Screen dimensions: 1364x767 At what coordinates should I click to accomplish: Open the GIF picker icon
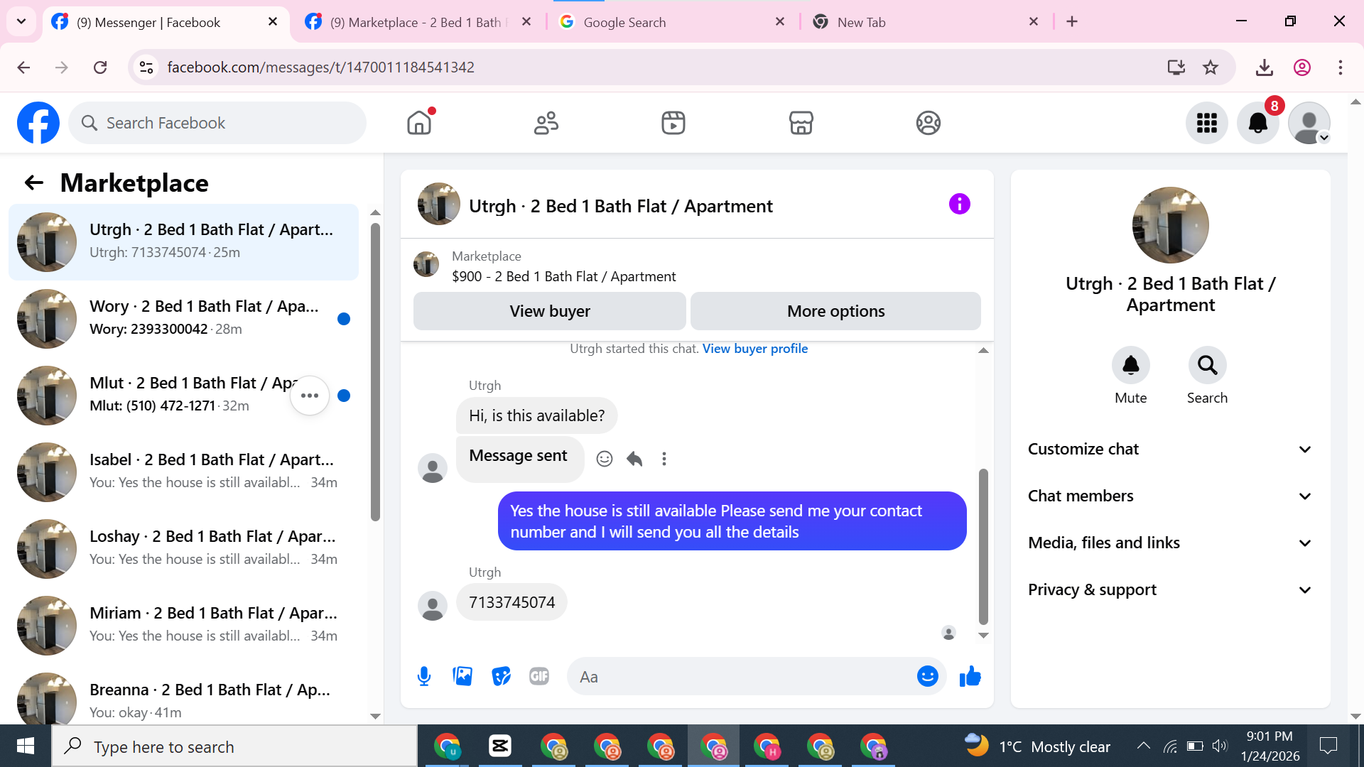click(x=539, y=676)
